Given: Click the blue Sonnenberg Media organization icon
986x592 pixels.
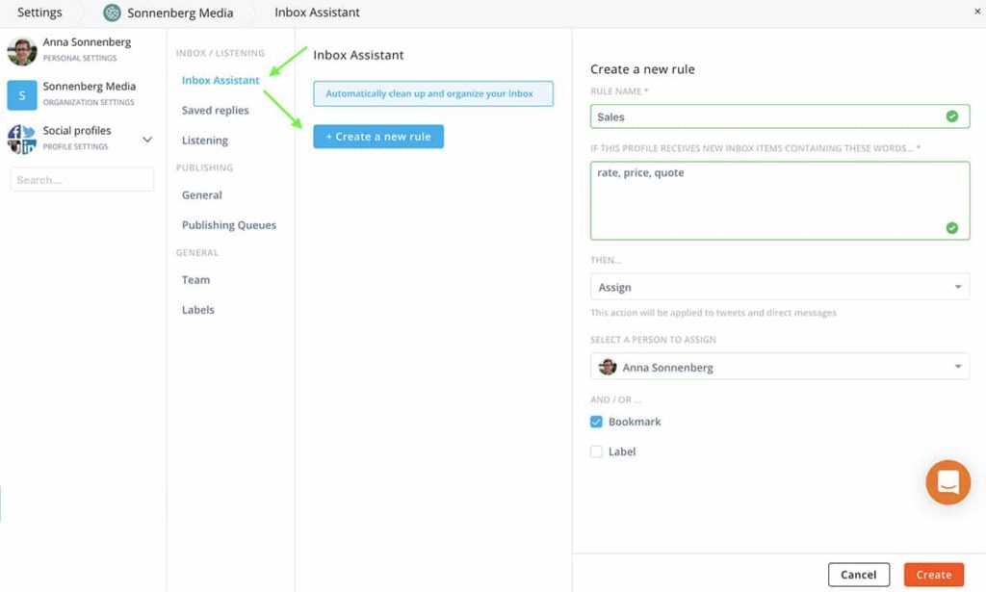Looking at the screenshot, I should [22, 94].
